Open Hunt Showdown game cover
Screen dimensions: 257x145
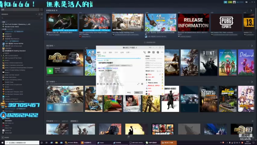click(x=208, y=63)
